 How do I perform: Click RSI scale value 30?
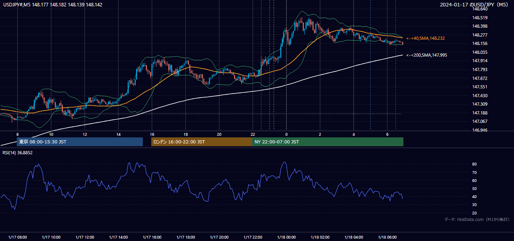(474, 205)
